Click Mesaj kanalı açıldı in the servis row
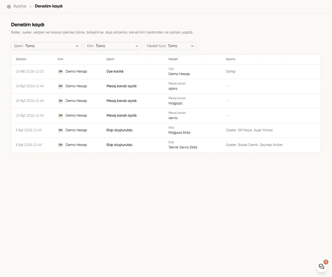The image size is (332, 277). pos(122,116)
